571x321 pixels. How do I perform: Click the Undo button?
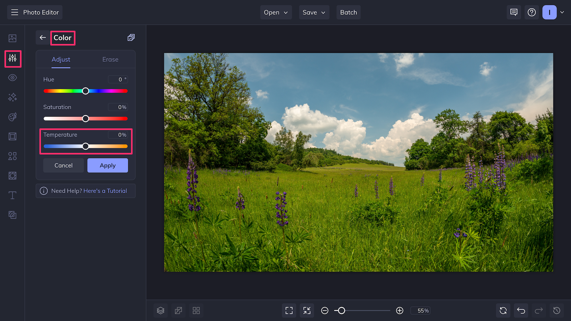tap(521, 310)
